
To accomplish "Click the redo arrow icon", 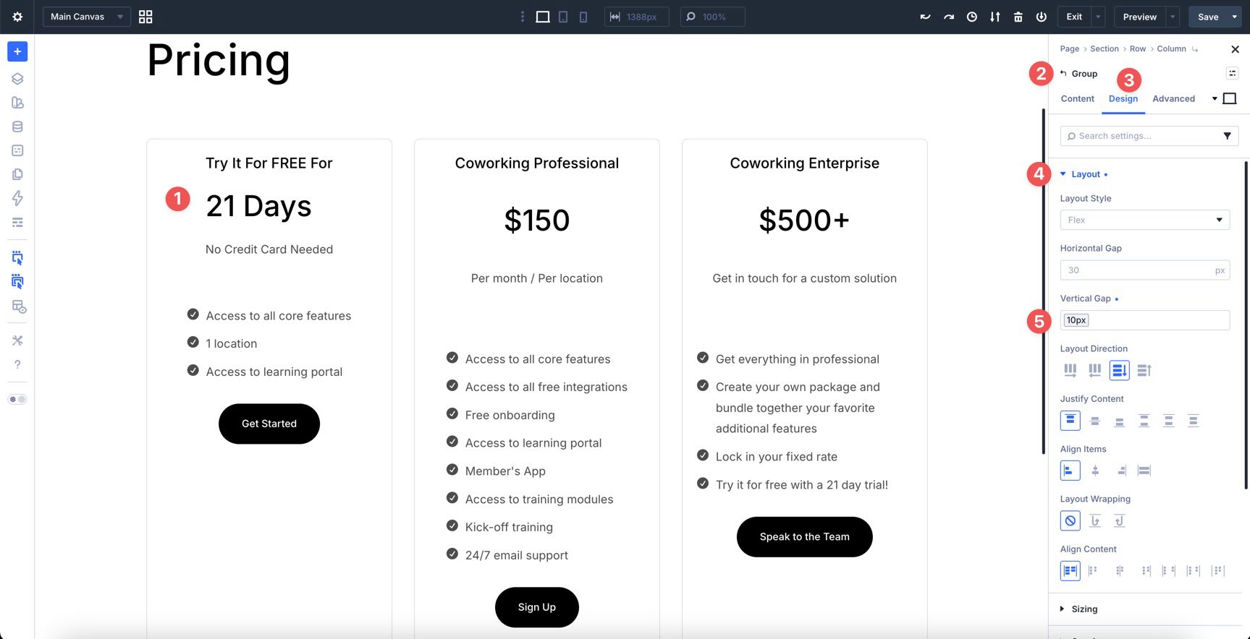I will pos(948,17).
